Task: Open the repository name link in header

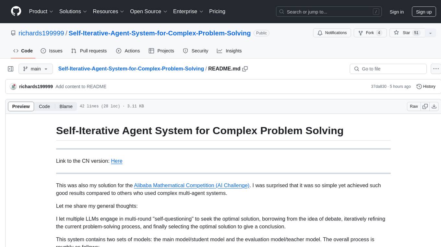Action: 160,33
